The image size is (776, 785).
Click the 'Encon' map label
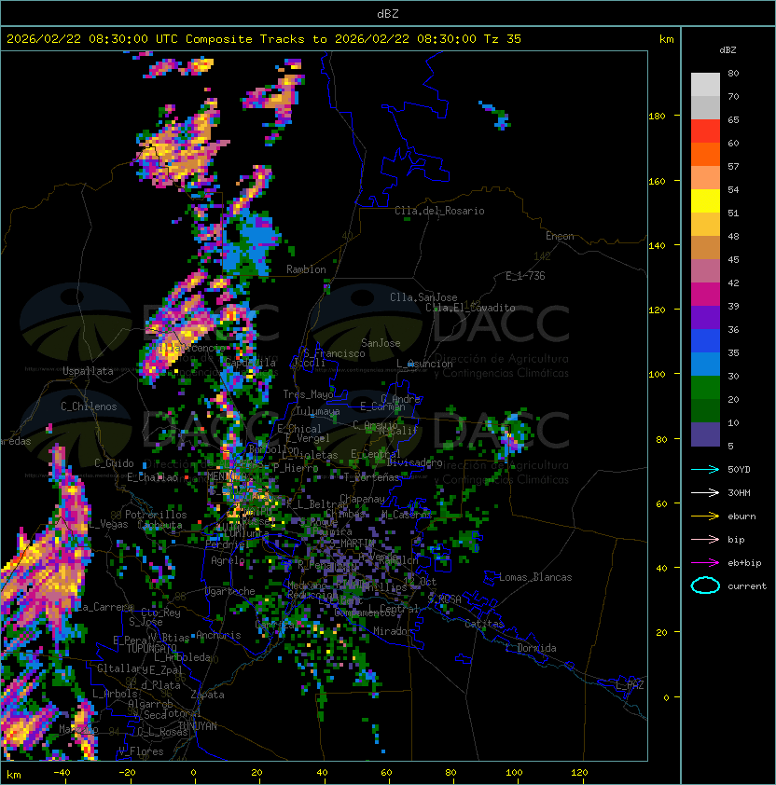(560, 236)
